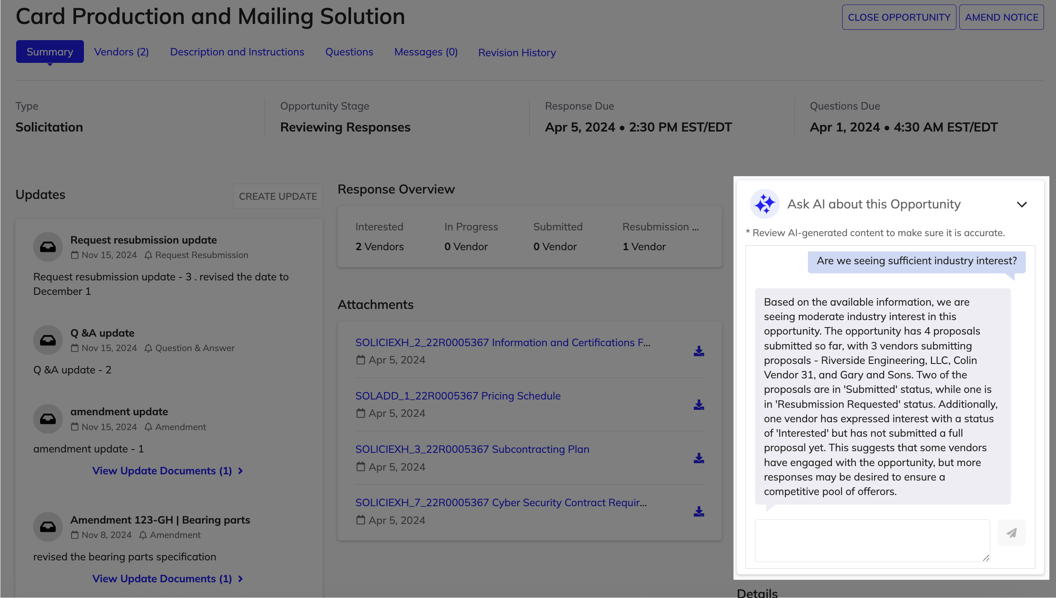Image resolution: width=1056 pixels, height=598 pixels.
Task: Download the Cyber Security Contract attachment
Action: pos(699,511)
